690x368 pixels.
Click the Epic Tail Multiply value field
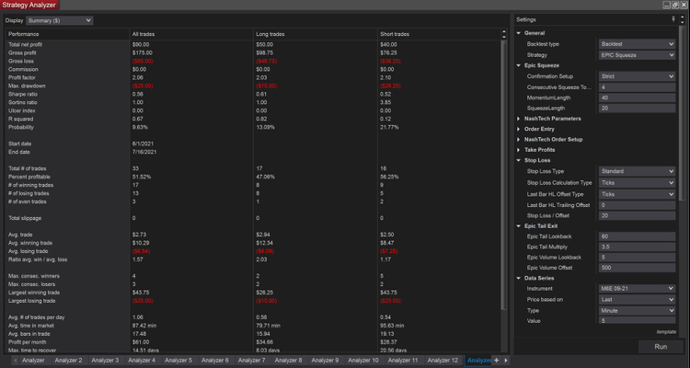[x=638, y=247]
